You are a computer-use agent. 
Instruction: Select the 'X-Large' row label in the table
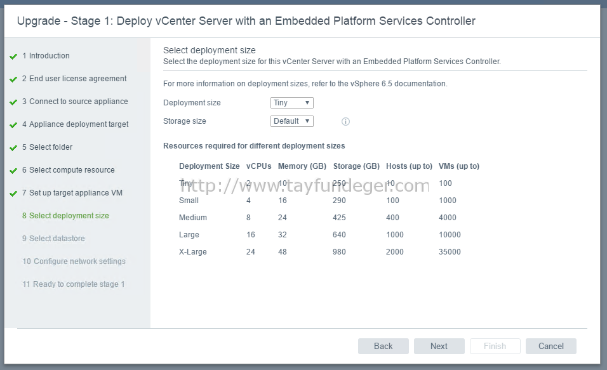click(193, 251)
